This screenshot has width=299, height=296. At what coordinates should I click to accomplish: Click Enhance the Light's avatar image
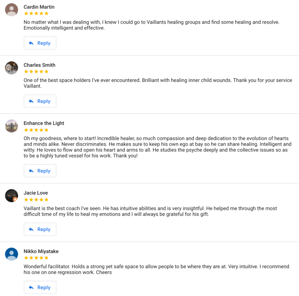11,126
